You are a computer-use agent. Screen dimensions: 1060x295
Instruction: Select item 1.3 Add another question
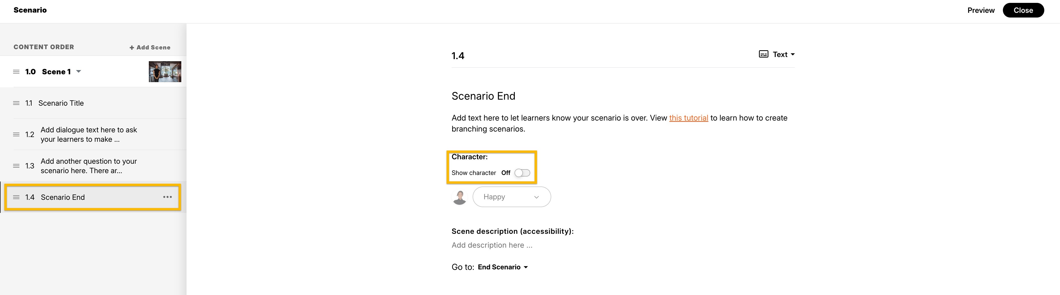point(89,166)
